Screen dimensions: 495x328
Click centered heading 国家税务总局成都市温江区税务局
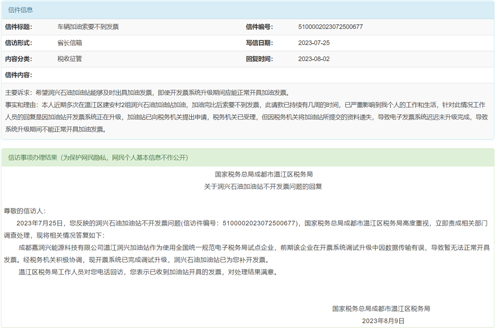click(x=264, y=175)
